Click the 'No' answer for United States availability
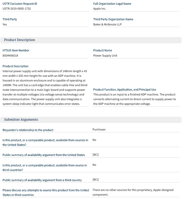The height and width of the screenshot is (199, 184). (94, 140)
